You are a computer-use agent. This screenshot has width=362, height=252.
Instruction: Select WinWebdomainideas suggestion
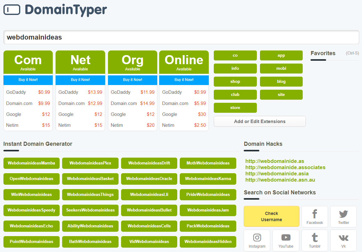(x=32, y=195)
